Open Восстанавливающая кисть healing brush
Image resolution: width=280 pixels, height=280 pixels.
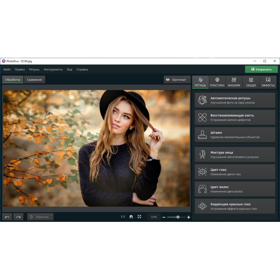click(235, 118)
